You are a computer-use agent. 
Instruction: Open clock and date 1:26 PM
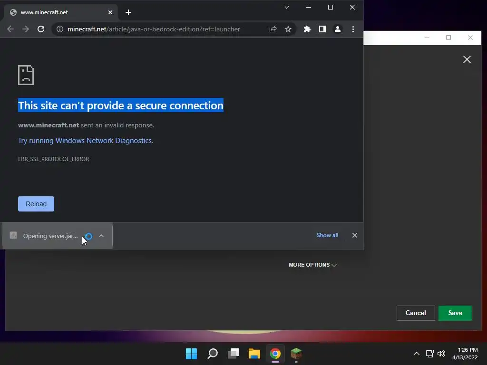465,354
